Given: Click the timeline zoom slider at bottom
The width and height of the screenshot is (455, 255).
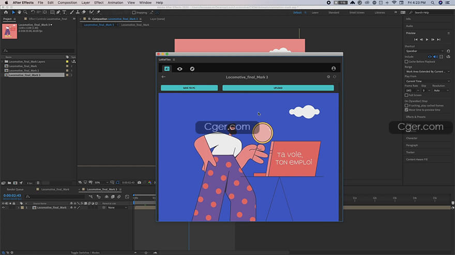Looking at the screenshot, I should pos(146,253).
